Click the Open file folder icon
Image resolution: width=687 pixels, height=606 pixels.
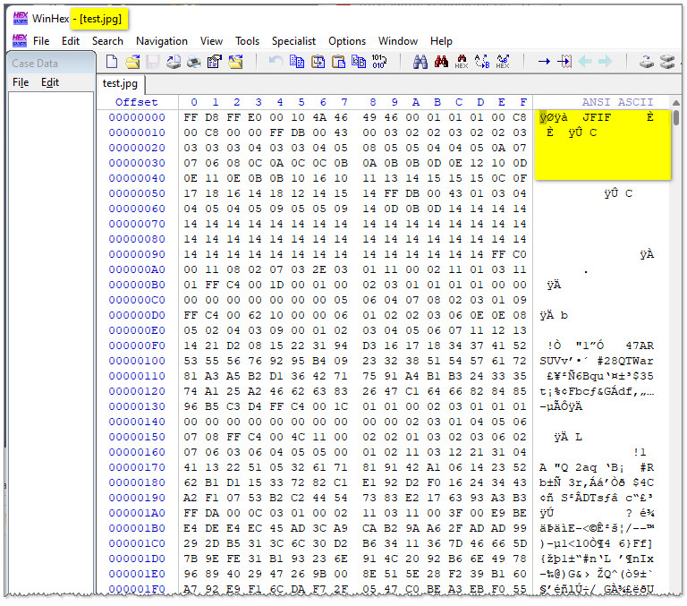point(132,62)
